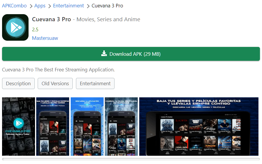Click the Cuevana 3 Pro app icon
Image resolution: width=262 pixels, height=164 pixels.
[x=15, y=27]
